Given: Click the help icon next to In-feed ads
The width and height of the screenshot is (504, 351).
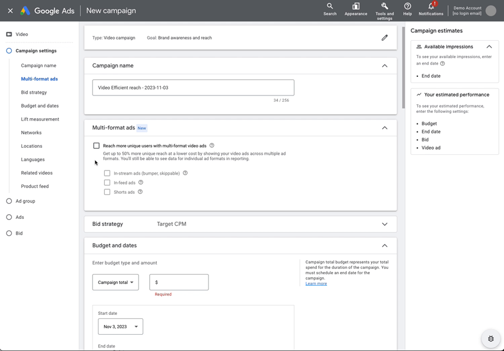Looking at the screenshot, I should (x=140, y=182).
